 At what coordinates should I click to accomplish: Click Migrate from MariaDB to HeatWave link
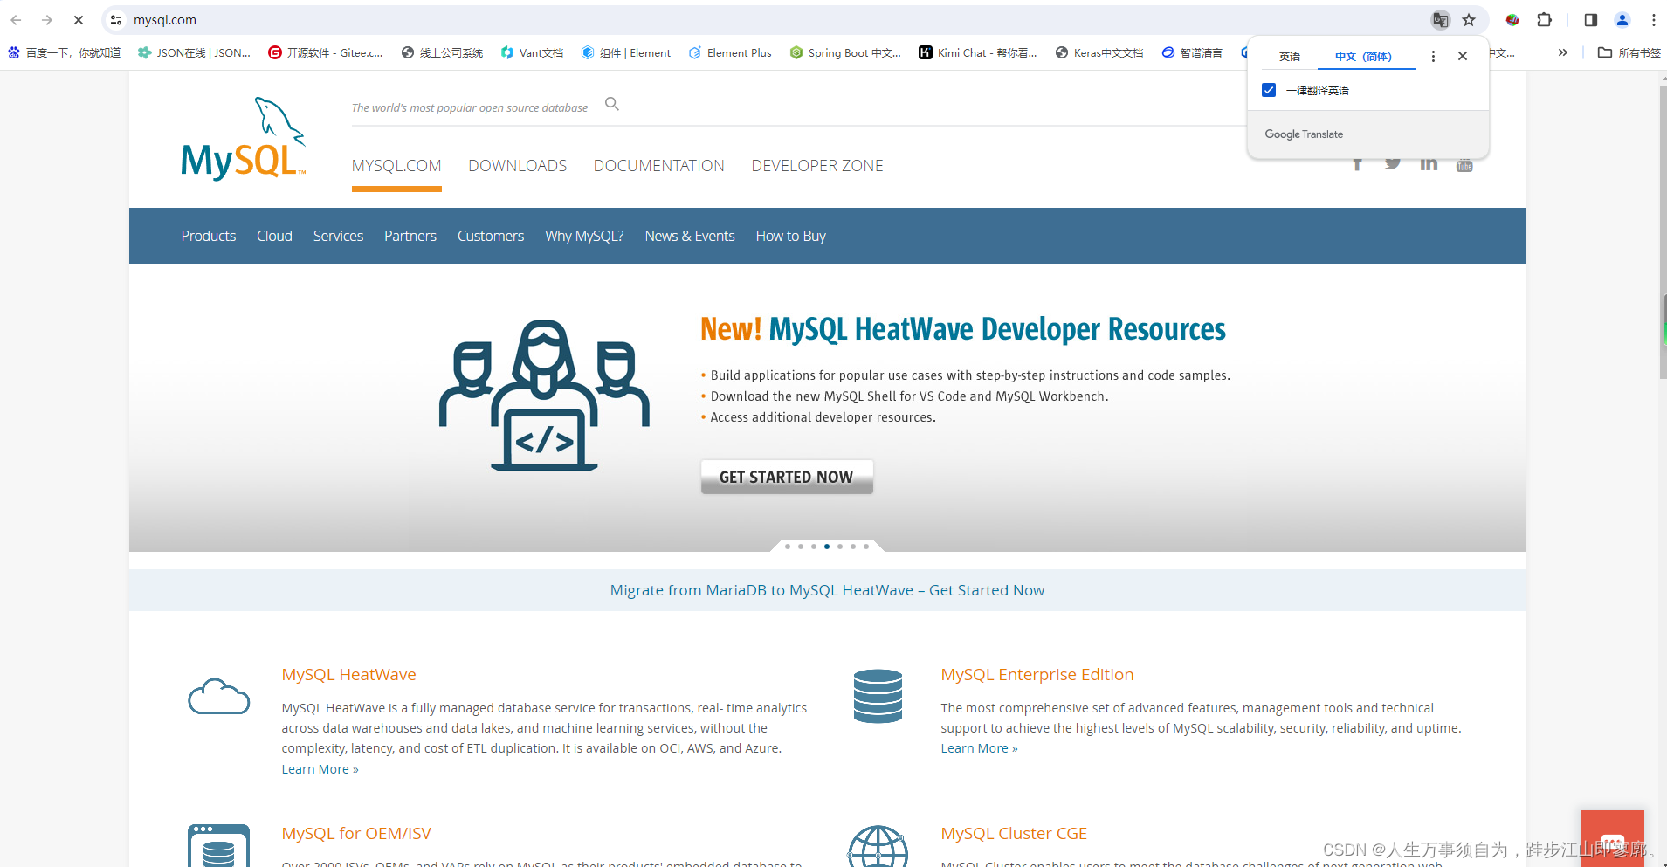click(827, 590)
